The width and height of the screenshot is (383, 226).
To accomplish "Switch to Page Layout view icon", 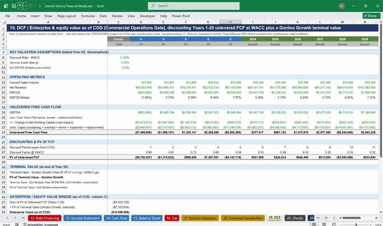I will click(324, 224).
